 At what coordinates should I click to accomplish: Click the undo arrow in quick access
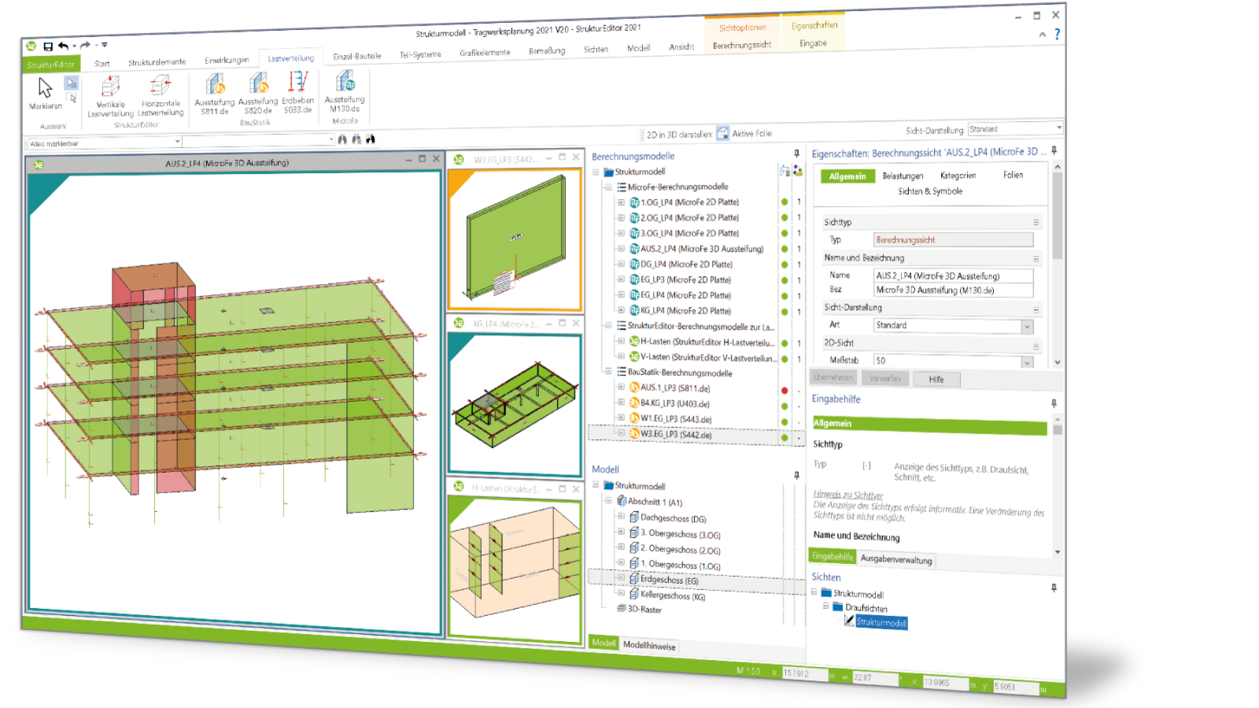point(64,46)
